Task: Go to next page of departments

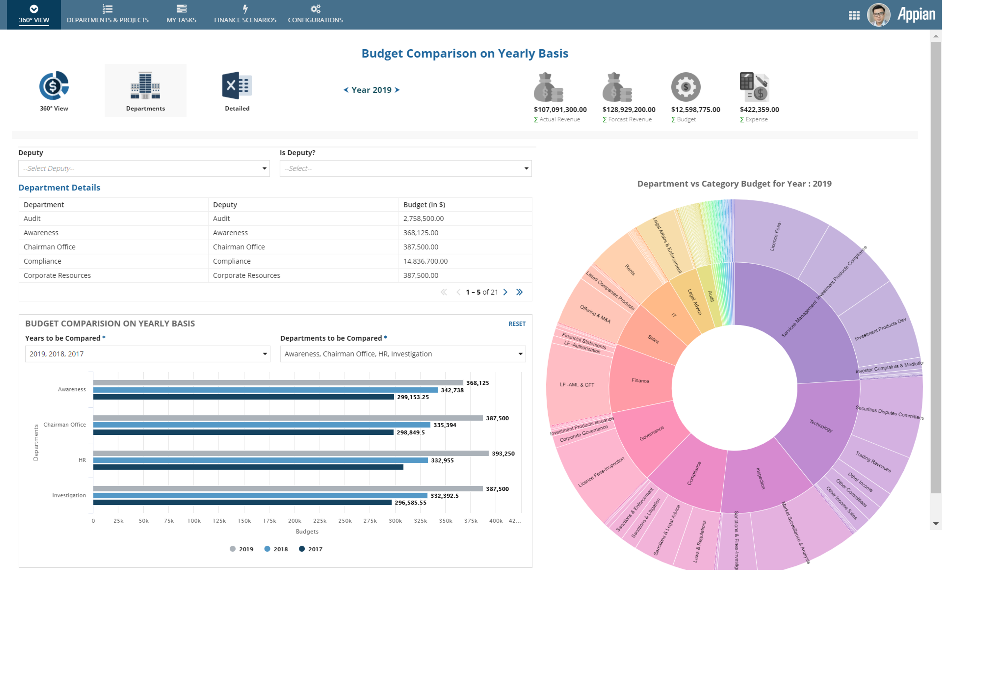Action: pyautogui.click(x=506, y=292)
